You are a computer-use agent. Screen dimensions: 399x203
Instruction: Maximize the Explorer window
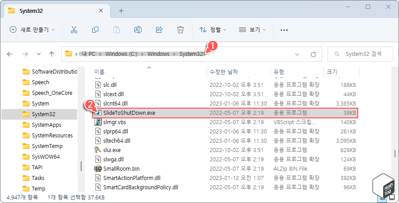coord(368,7)
